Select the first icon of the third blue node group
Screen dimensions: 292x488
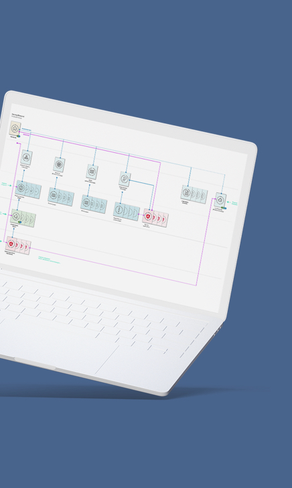tap(86, 202)
